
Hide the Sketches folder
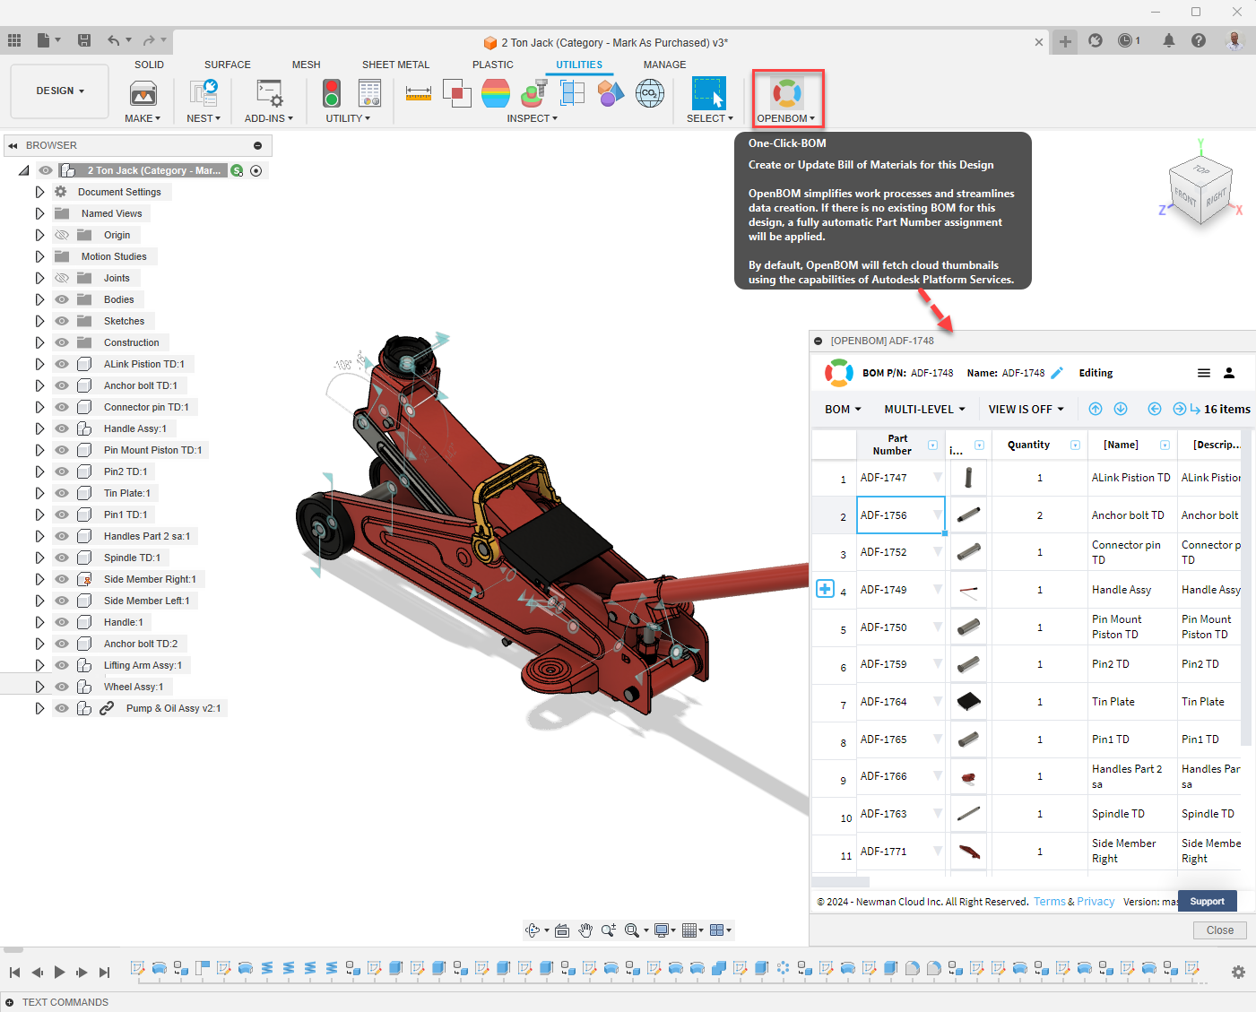click(x=62, y=321)
